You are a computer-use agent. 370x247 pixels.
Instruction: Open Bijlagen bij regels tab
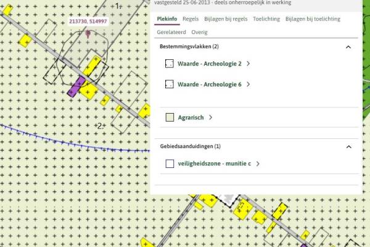pyautogui.click(x=226, y=19)
